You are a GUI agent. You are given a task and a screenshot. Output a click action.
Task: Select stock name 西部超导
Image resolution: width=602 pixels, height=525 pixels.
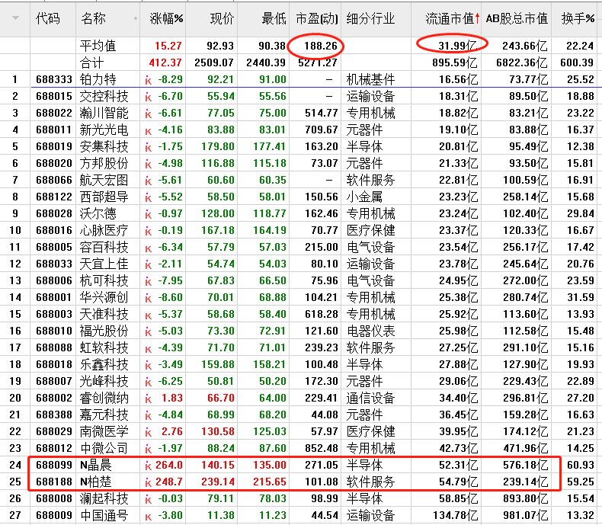point(104,197)
